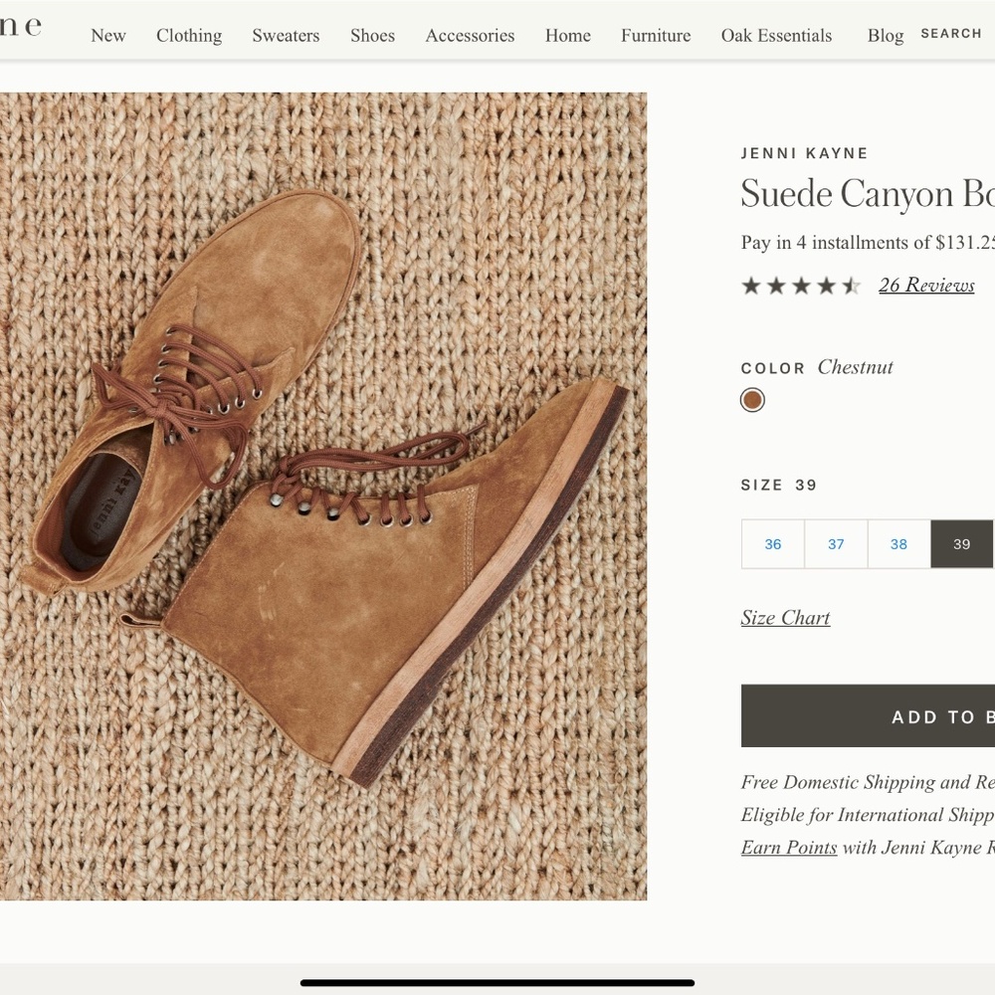The width and height of the screenshot is (995, 995).
Task: Open the Shoes category
Action: (372, 35)
